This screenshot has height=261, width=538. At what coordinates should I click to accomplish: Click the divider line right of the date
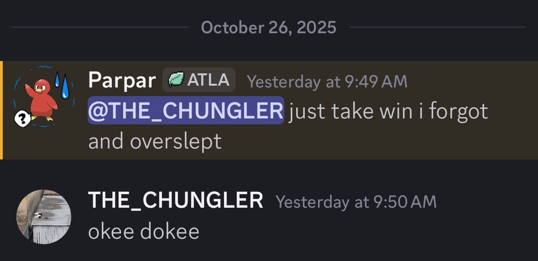(437, 27)
